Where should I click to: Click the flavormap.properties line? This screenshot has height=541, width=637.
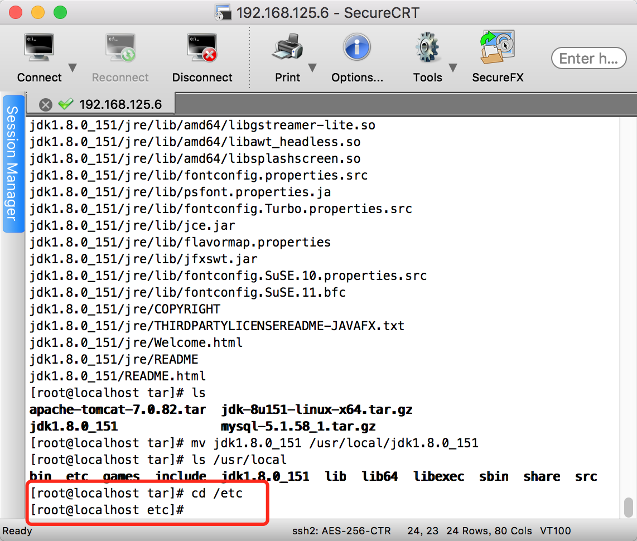click(180, 242)
